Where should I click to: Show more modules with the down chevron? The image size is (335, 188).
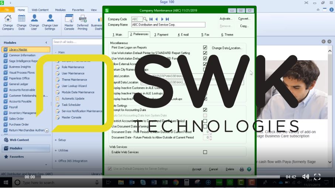click(47, 130)
